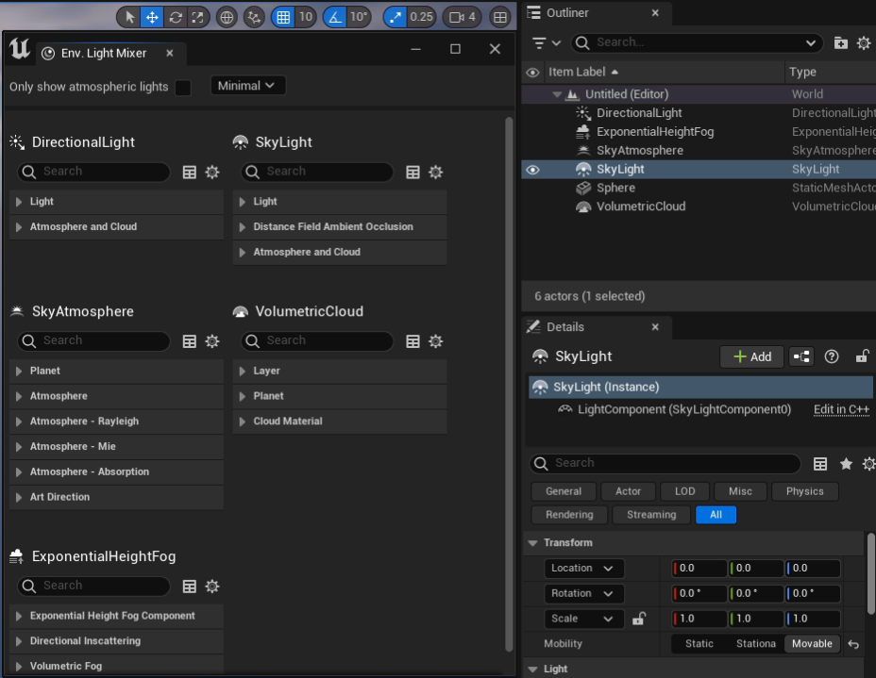876x678 pixels.
Task: Click the viewport layout grid icon
Action: pyautogui.click(x=500, y=17)
